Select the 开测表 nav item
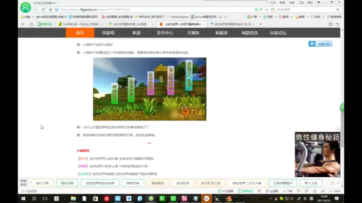 pyautogui.click(x=193, y=33)
